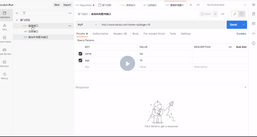Click the 19 value cell
Screen dimensions: 257x137
point(165,60)
